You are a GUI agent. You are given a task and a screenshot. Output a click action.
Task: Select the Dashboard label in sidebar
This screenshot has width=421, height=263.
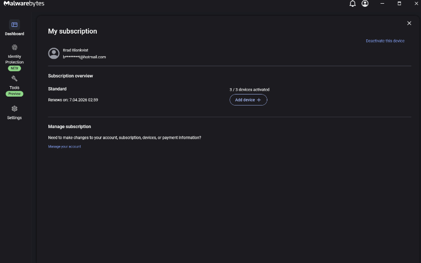15,34
